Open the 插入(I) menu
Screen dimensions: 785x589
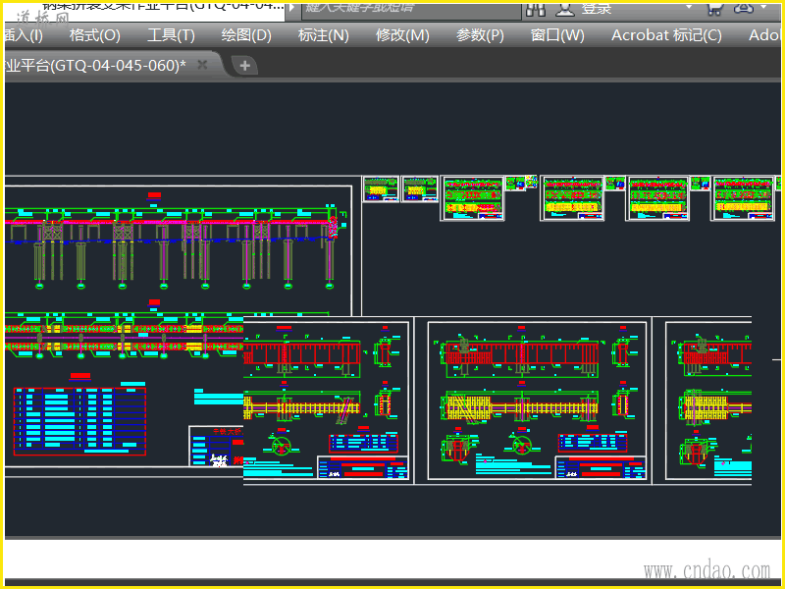tap(23, 35)
